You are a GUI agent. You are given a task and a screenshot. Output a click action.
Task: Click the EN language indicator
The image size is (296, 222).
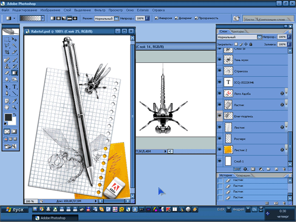click(x=254, y=209)
